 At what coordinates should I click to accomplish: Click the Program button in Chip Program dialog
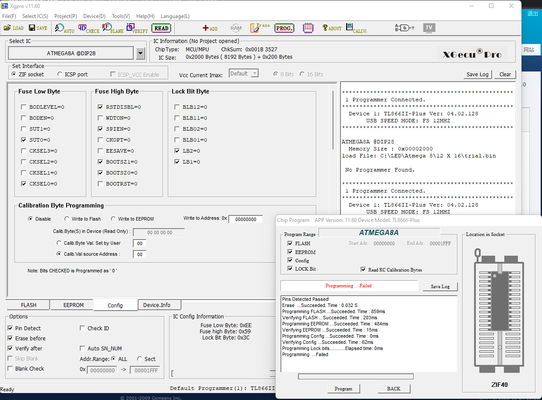(343, 389)
